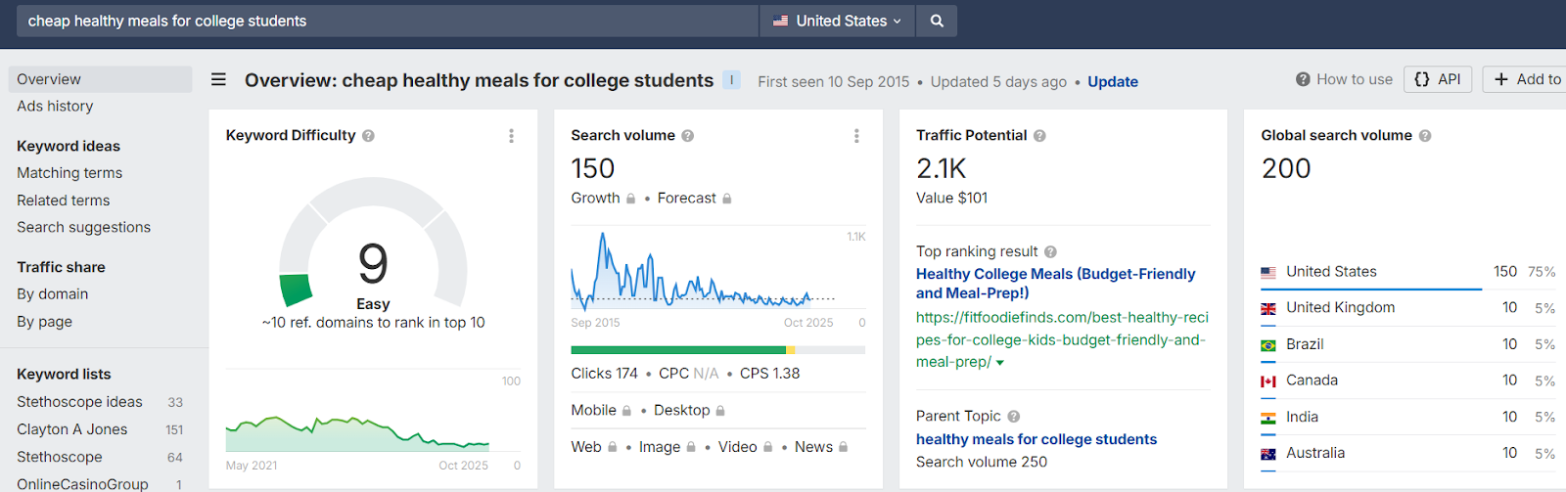Viewport: 1566px width, 492px height.
Task: Open parent topic healthy meals for college students
Action: [x=1036, y=439]
